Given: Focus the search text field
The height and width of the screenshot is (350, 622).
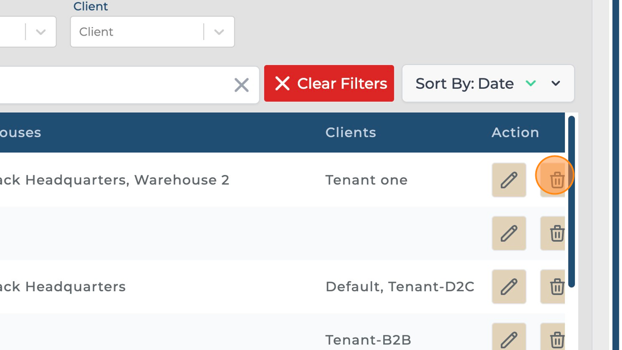Looking at the screenshot, I should 111,85.
